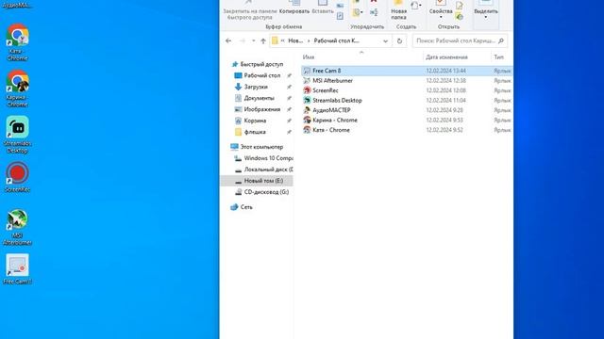Open флешка folder in navigation pane
This screenshot has height=339, width=604.
(x=255, y=132)
